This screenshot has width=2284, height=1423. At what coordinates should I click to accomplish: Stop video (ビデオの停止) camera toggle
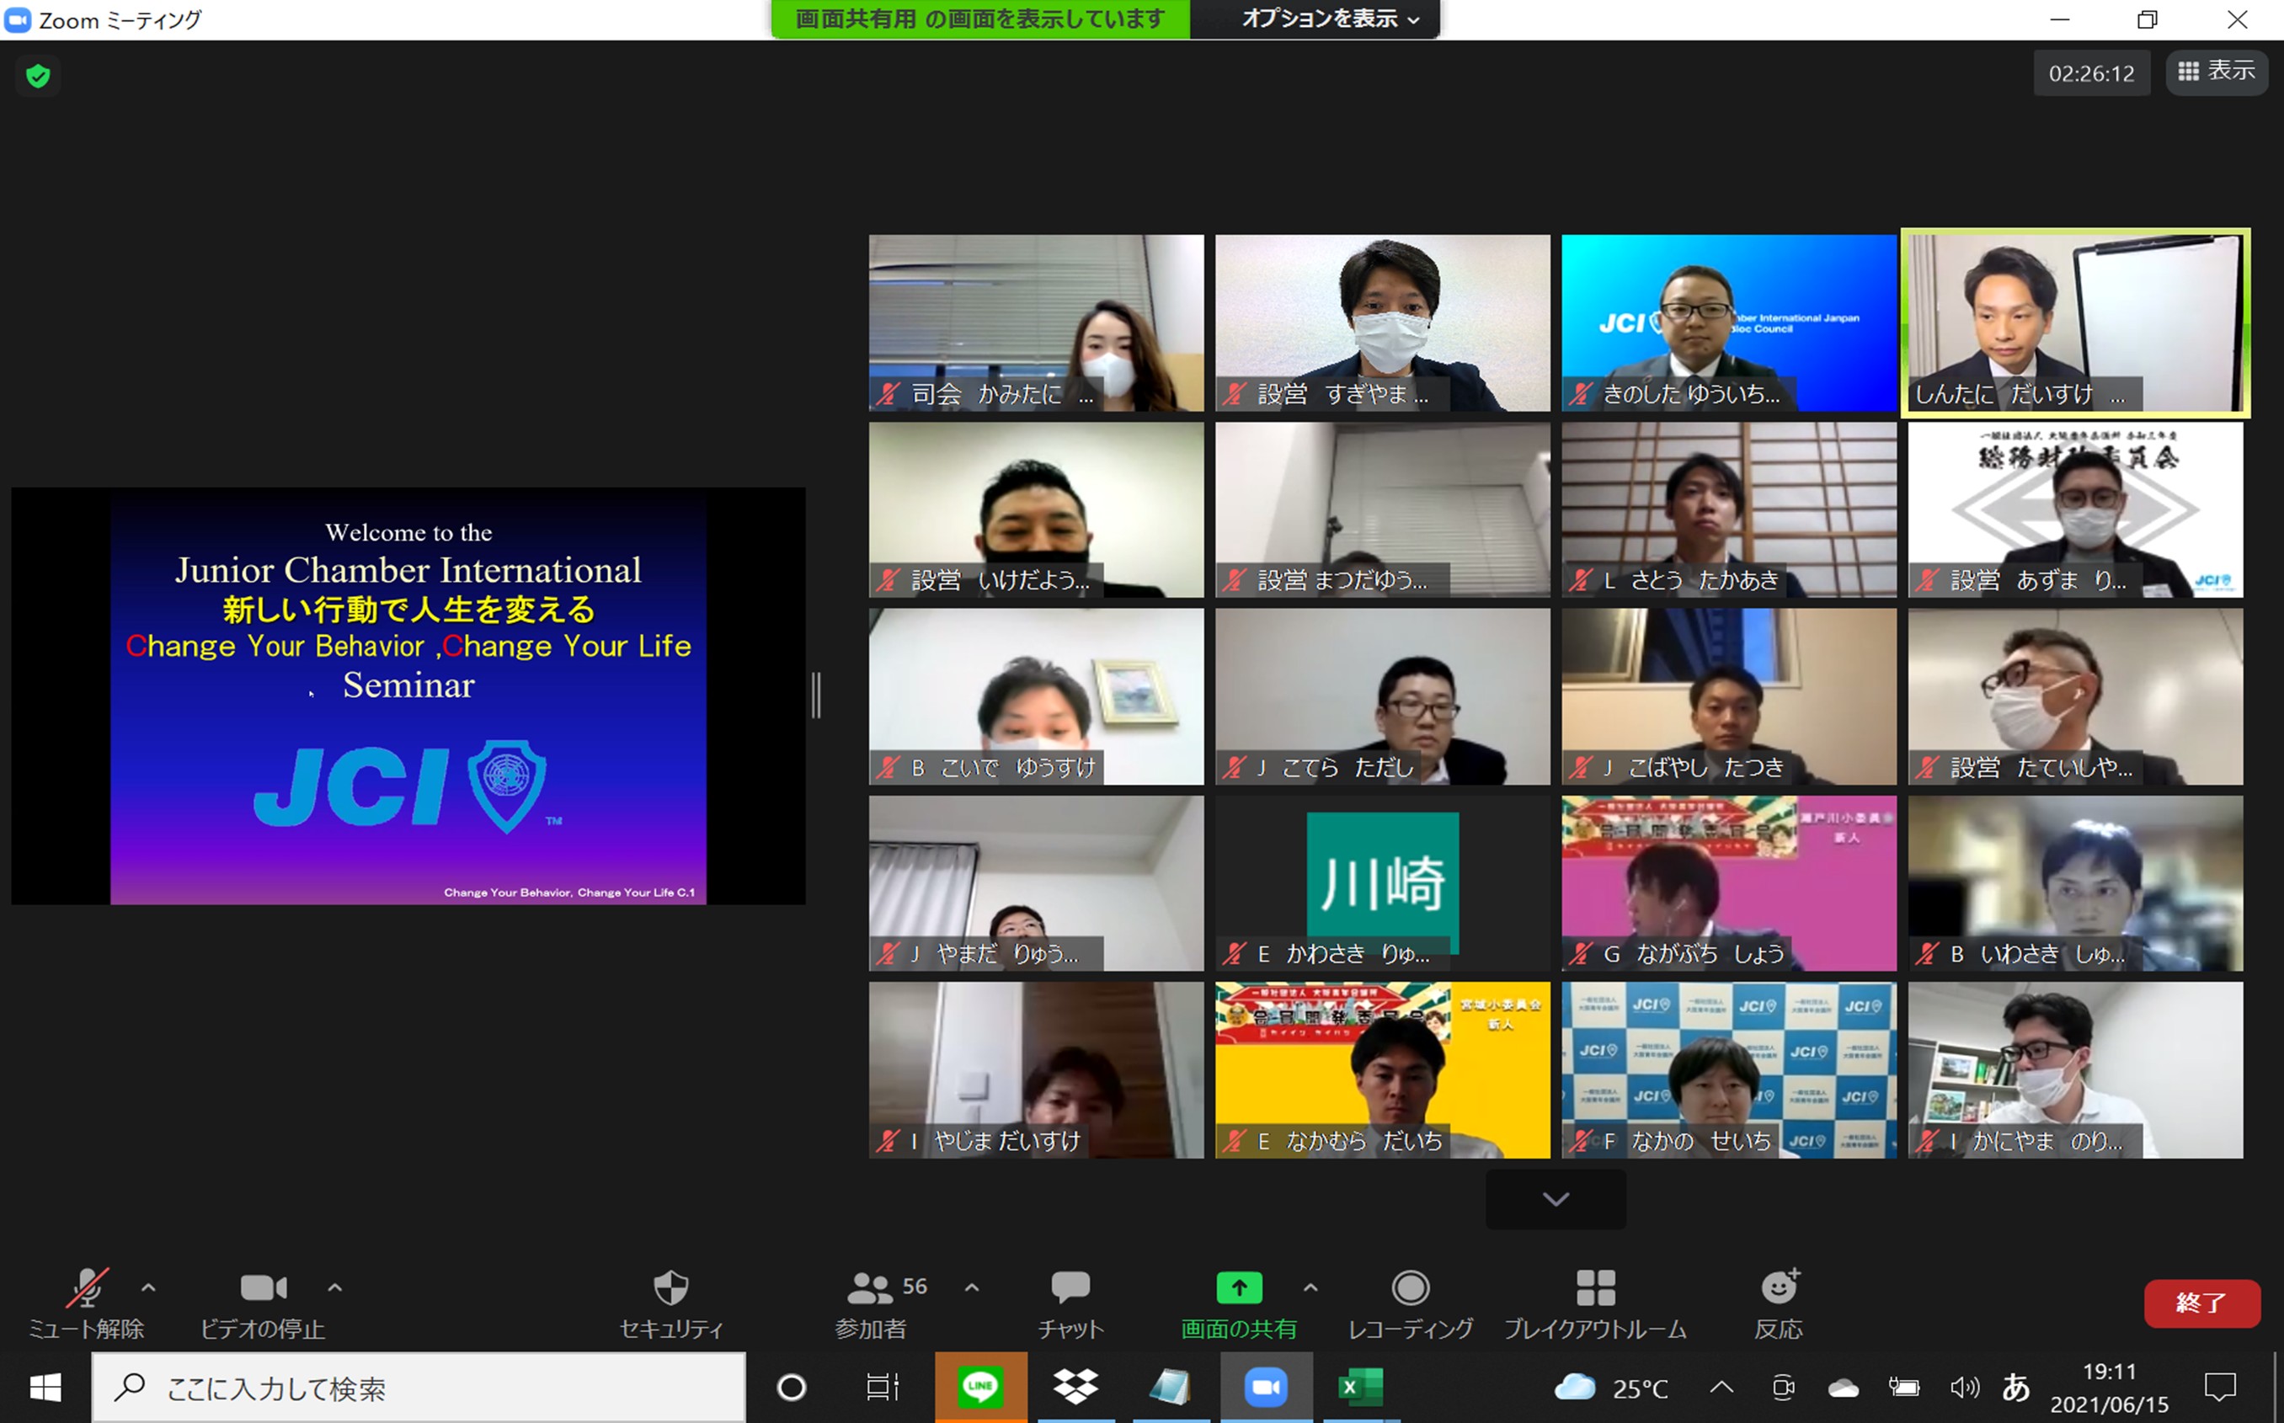point(263,1287)
